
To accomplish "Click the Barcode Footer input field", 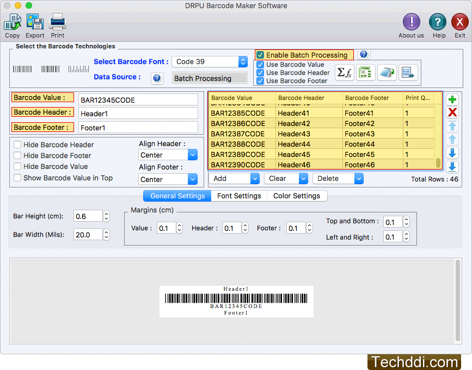I will point(138,127).
